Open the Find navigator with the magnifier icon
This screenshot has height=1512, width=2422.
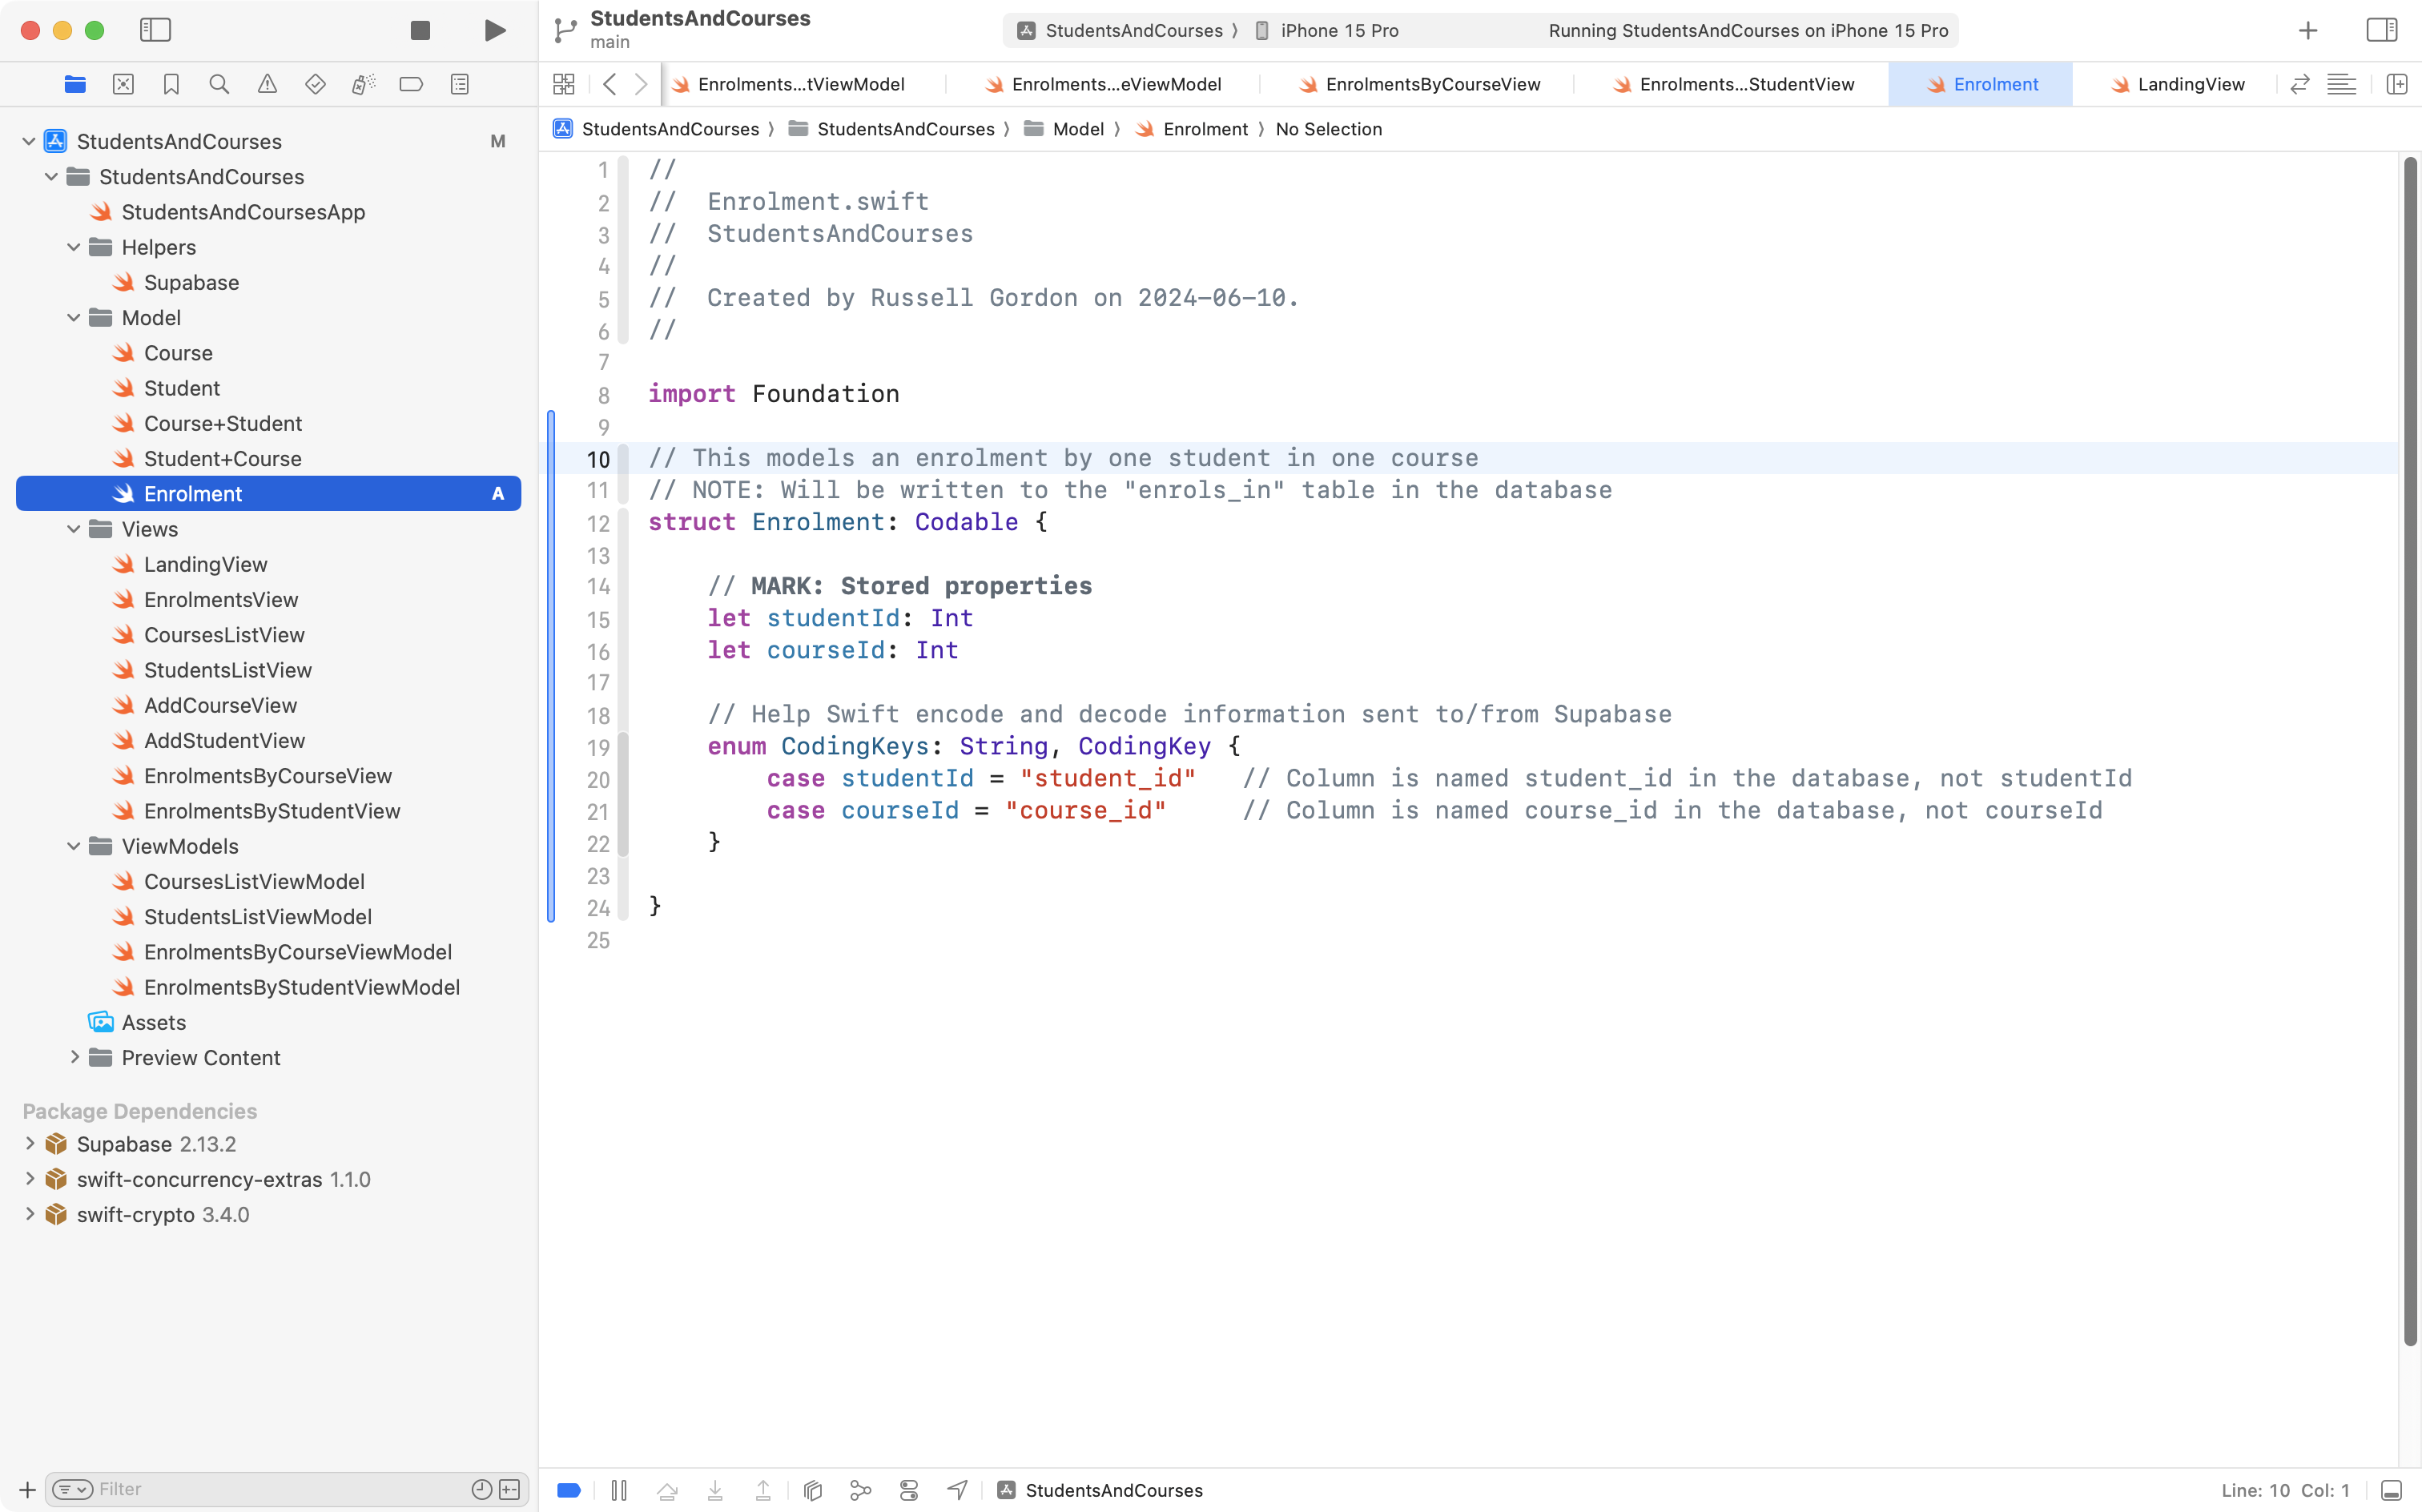tap(219, 84)
